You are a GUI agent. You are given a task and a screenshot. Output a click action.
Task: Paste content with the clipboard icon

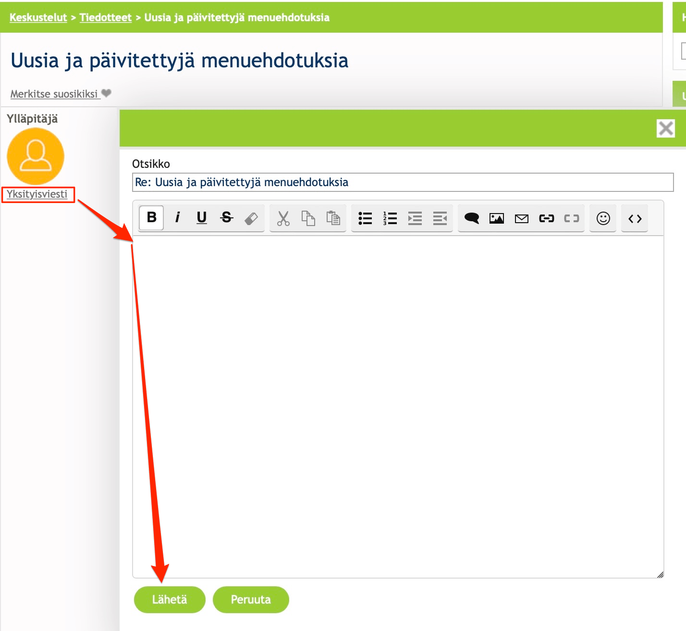click(332, 218)
